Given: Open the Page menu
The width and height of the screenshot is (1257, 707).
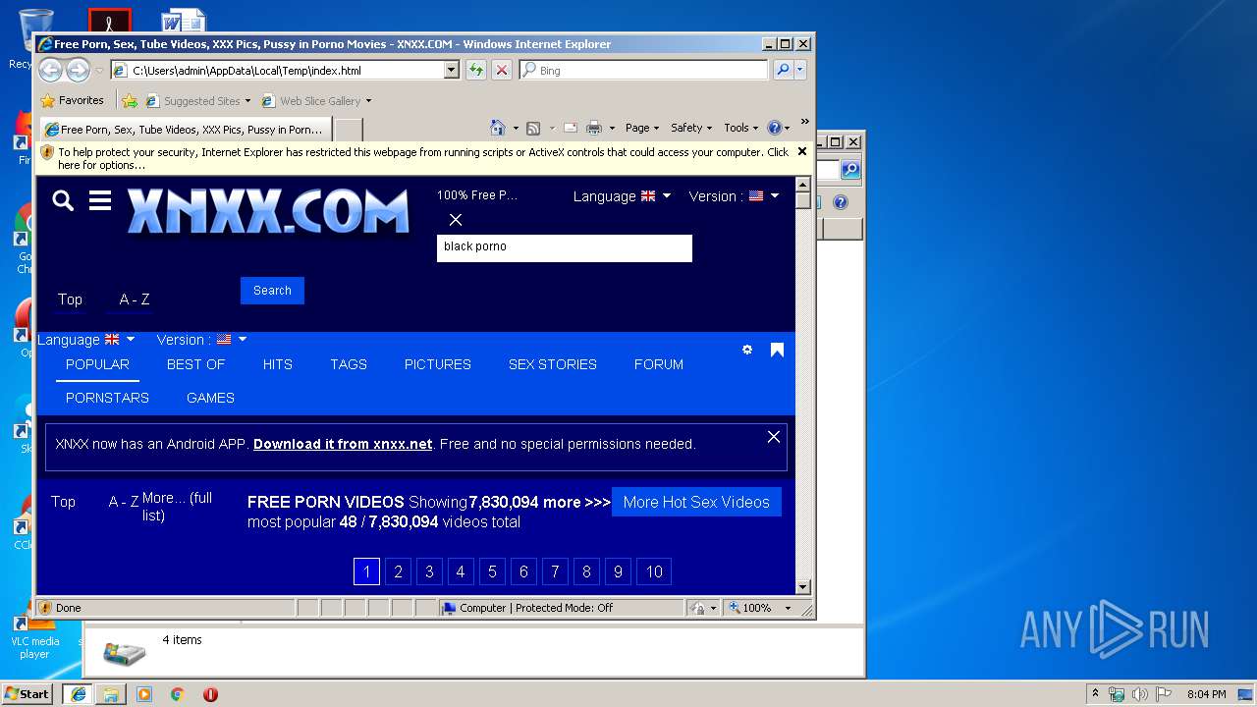Looking at the screenshot, I should coord(642,128).
